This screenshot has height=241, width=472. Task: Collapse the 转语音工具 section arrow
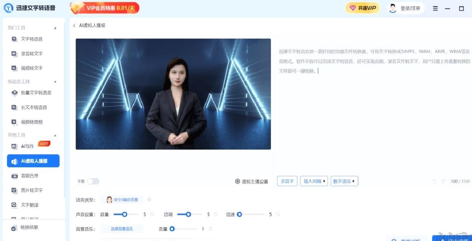(55, 82)
